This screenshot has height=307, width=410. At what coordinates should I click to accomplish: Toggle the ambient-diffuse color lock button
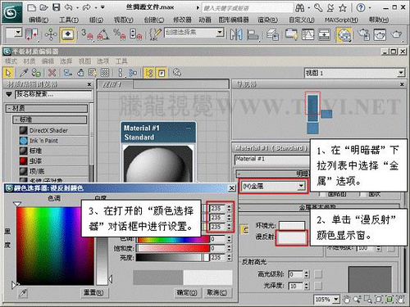click(245, 230)
